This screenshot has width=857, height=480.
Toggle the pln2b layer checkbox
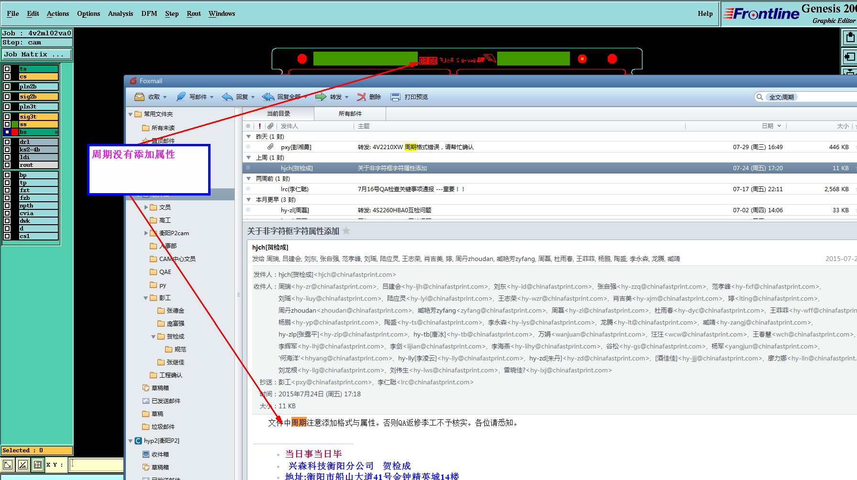click(7, 87)
